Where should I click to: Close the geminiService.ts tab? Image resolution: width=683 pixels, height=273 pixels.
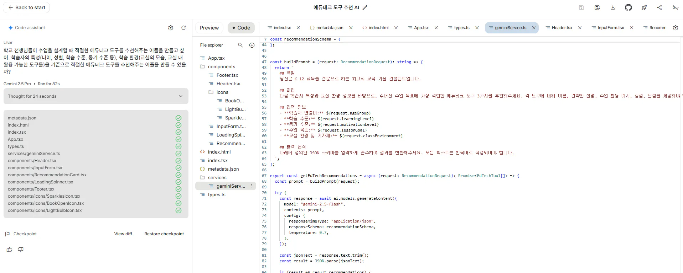click(534, 28)
